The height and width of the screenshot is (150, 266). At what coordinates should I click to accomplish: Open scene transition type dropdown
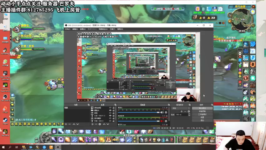pyautogui.click(x=181, y=108)
